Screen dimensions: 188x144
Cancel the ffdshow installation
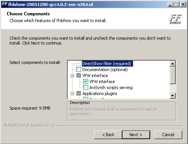click(168, 135)
